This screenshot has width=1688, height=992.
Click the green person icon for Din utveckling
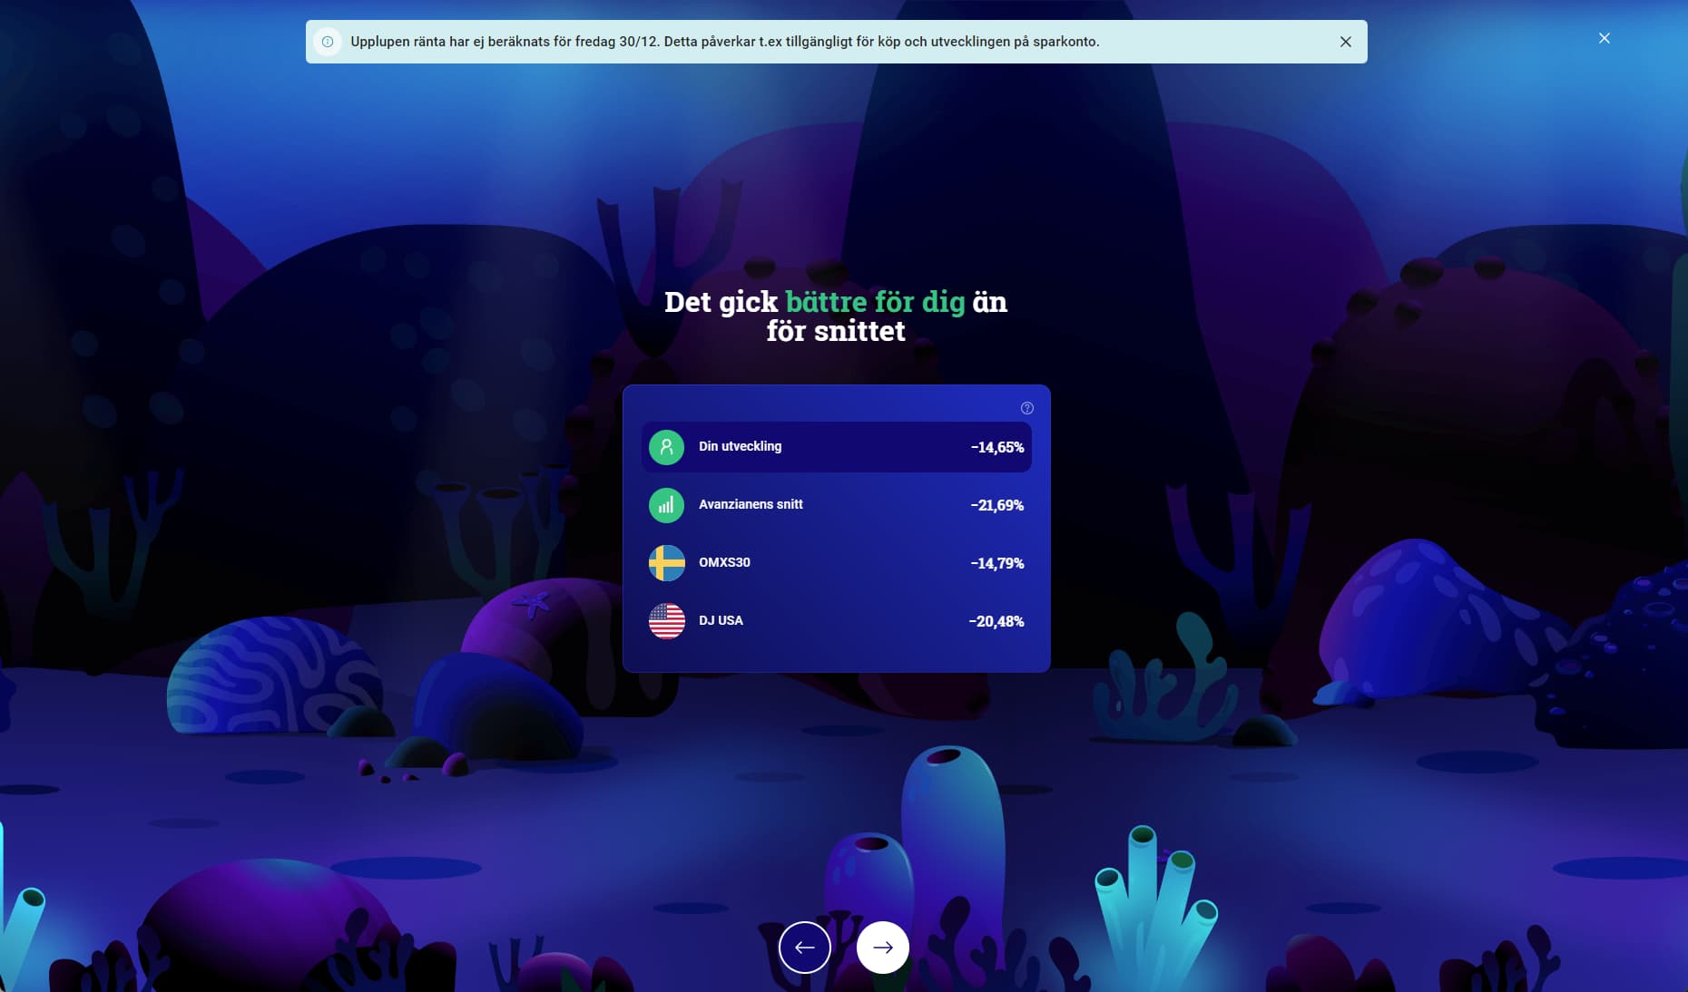click(x=666, y=447)
